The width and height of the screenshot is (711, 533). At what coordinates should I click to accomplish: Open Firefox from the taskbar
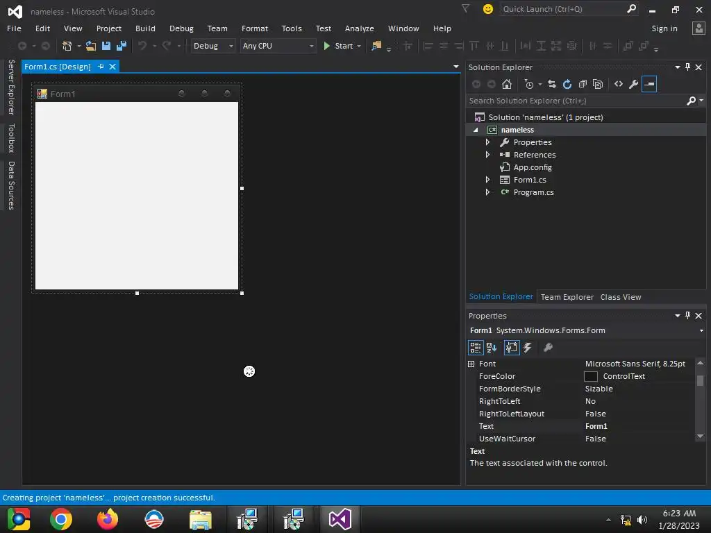pos(108,519)
